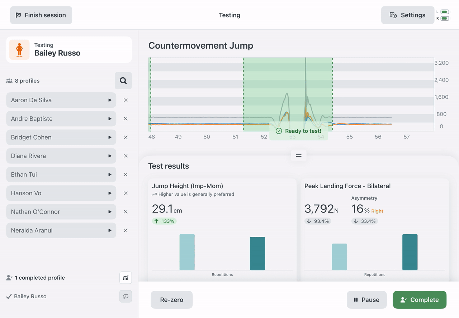Screen dimensions: 459x318
Task: Remove Diana Rivera from the profile list
Action: coord(126,156)
